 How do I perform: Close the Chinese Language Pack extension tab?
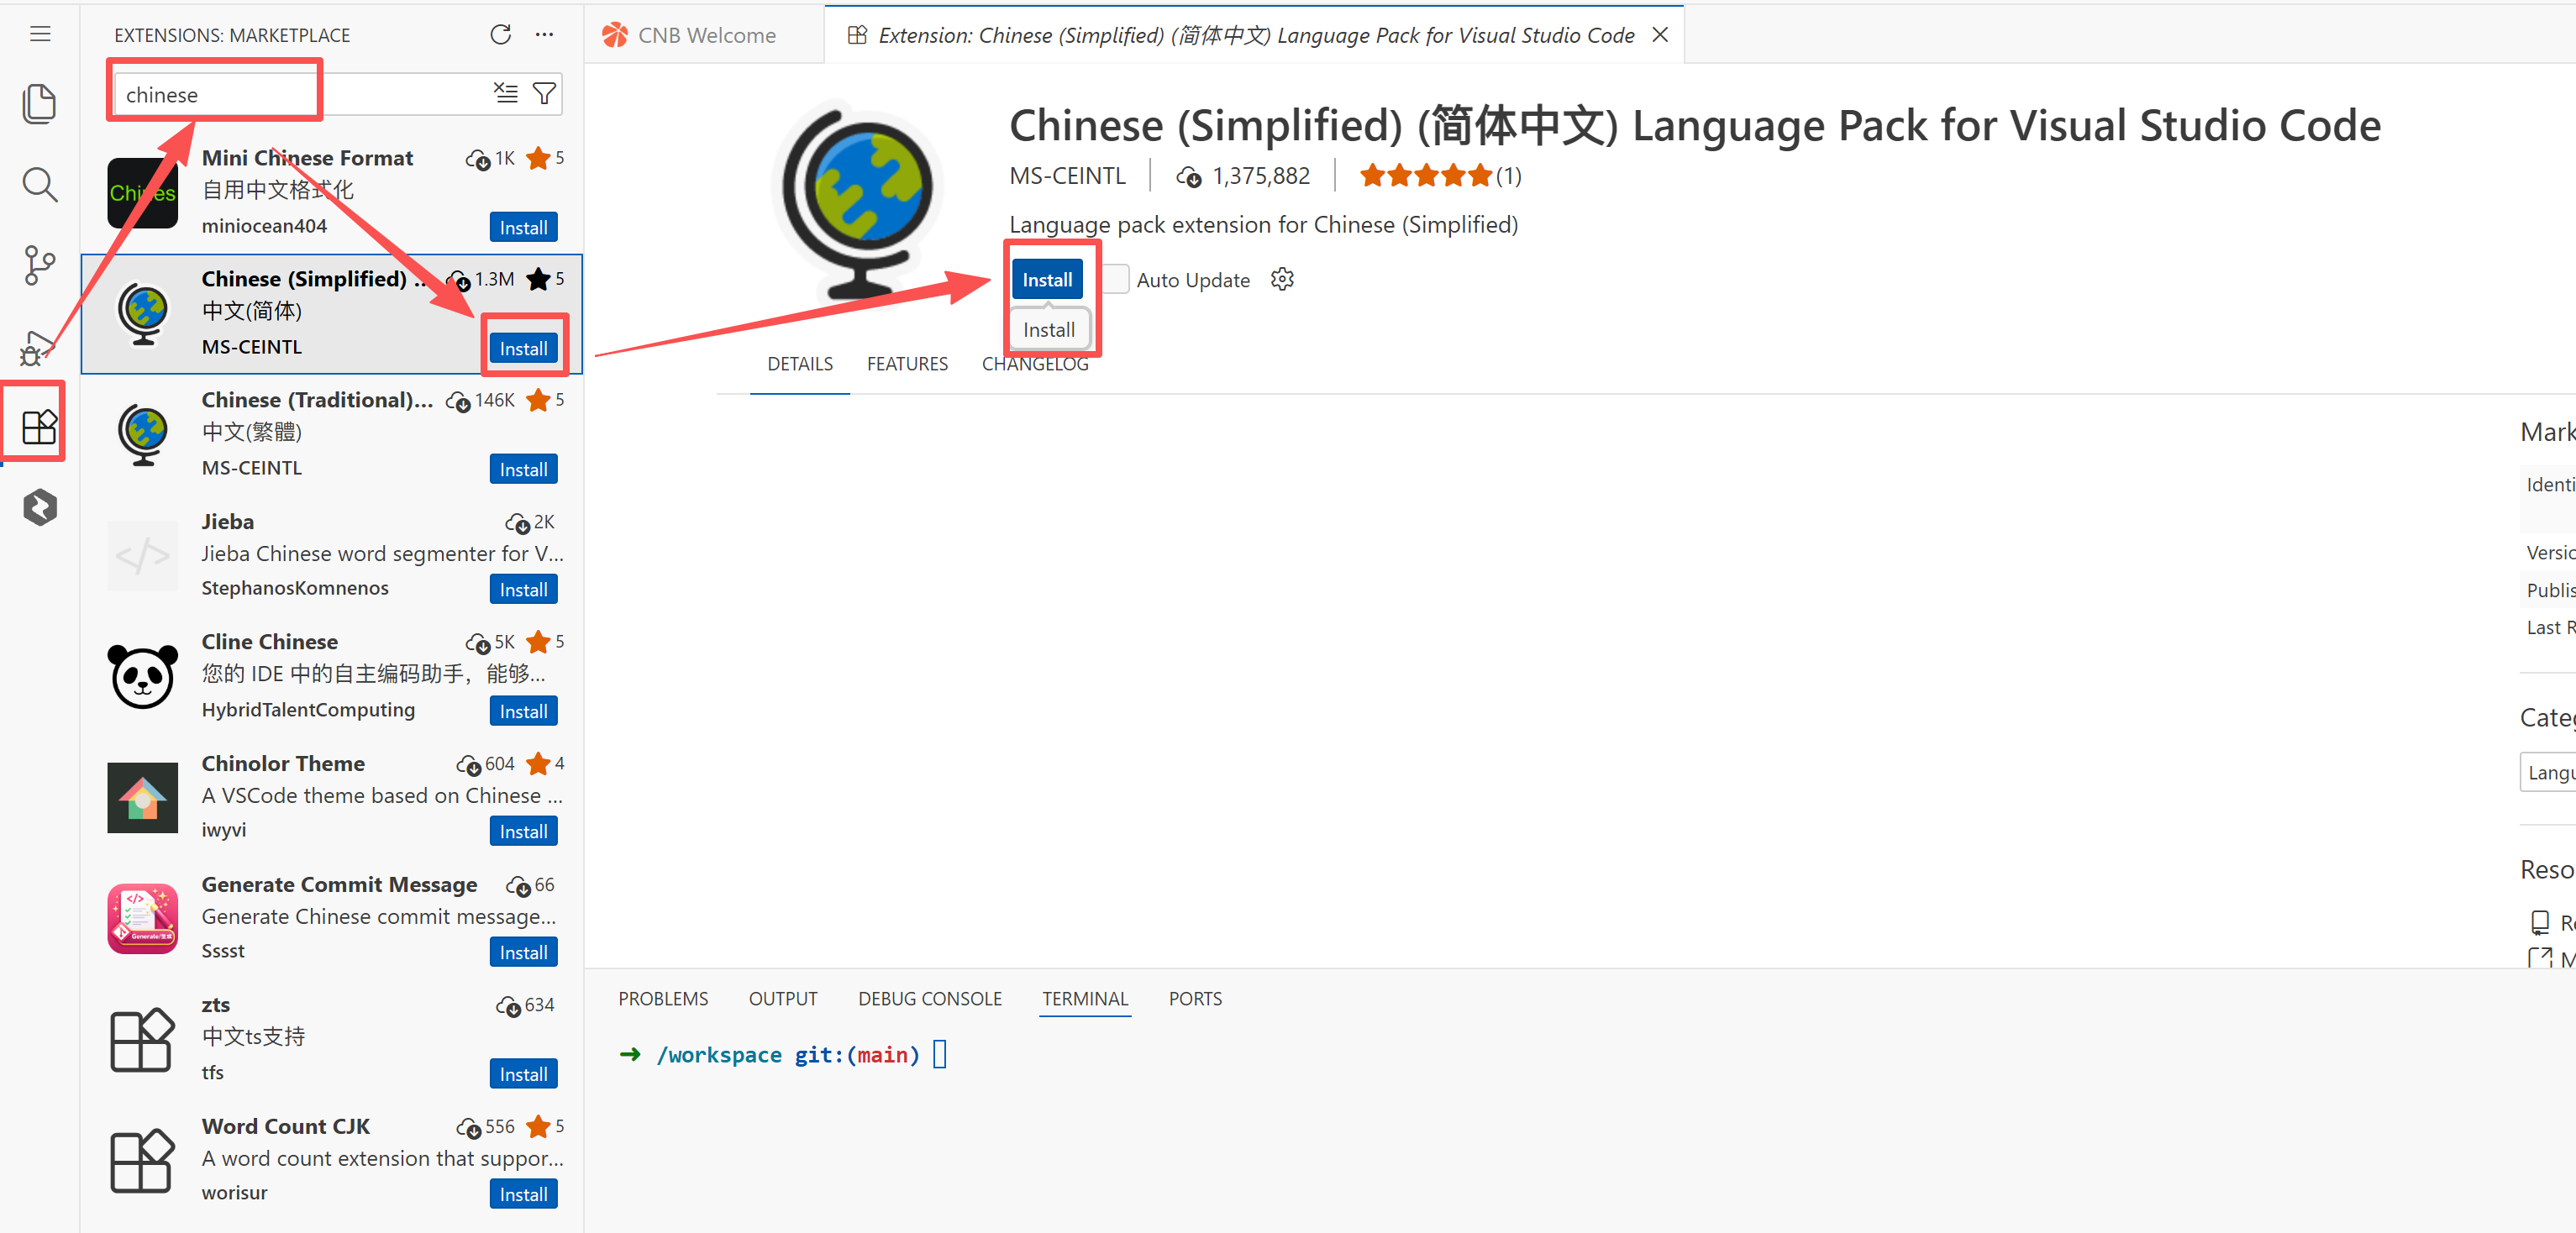pos(1660,35)
